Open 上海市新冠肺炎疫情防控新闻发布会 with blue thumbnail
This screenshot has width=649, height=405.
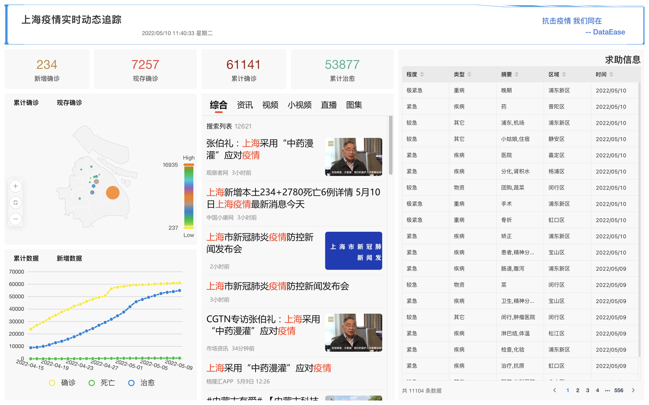tap(261, 243)
